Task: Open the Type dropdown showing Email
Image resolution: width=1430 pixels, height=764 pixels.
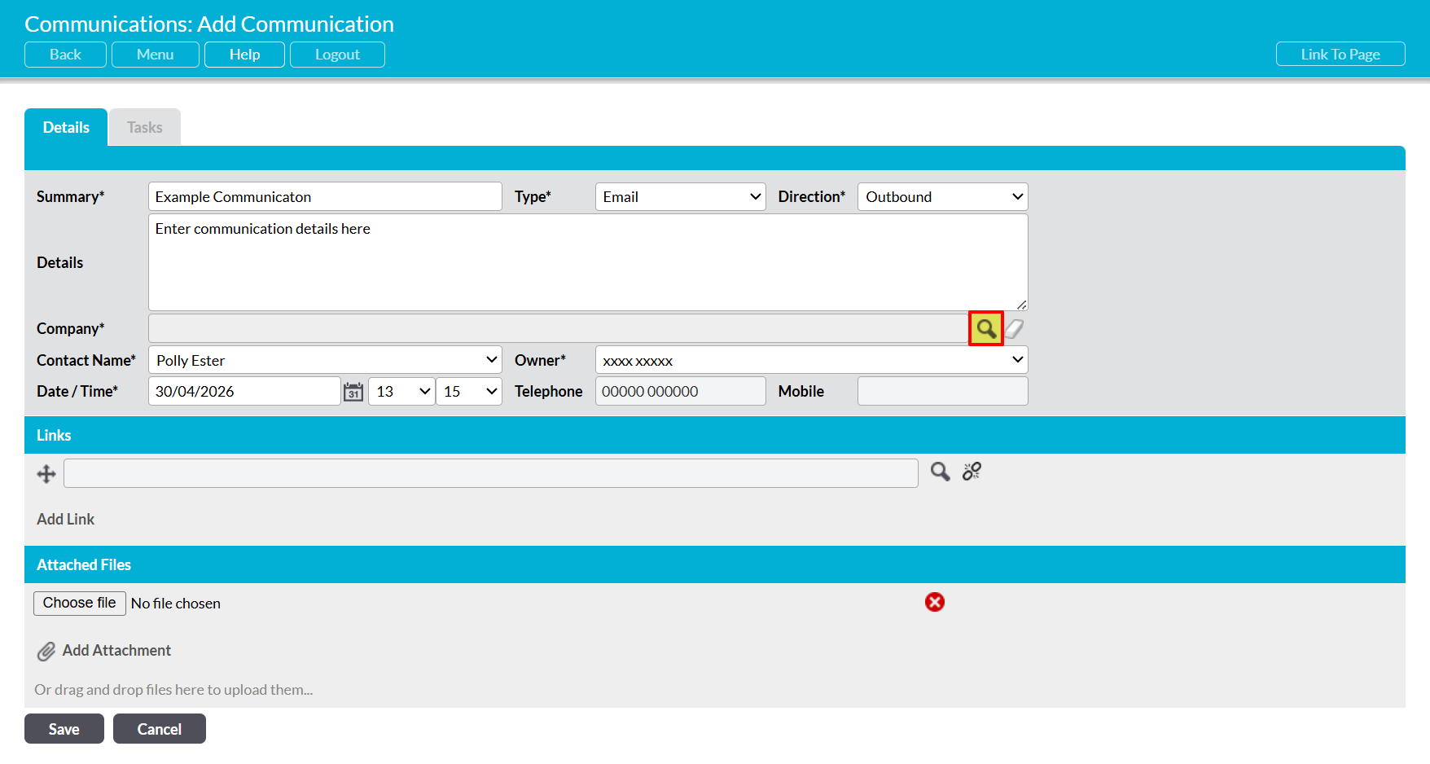Action: [680, 197]
